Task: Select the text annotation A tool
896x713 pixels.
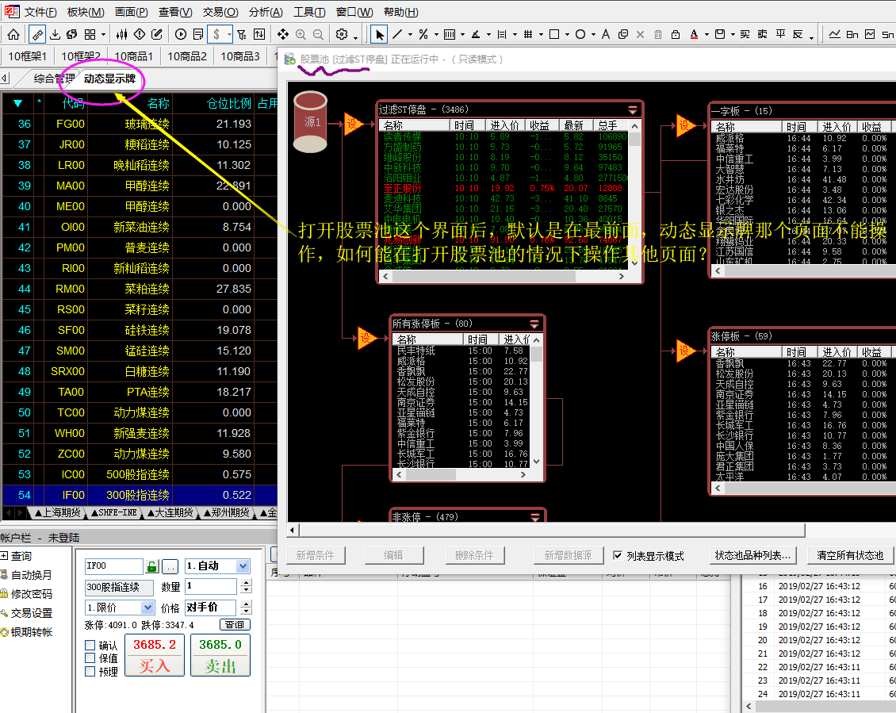Action: [x=606, y=34]
